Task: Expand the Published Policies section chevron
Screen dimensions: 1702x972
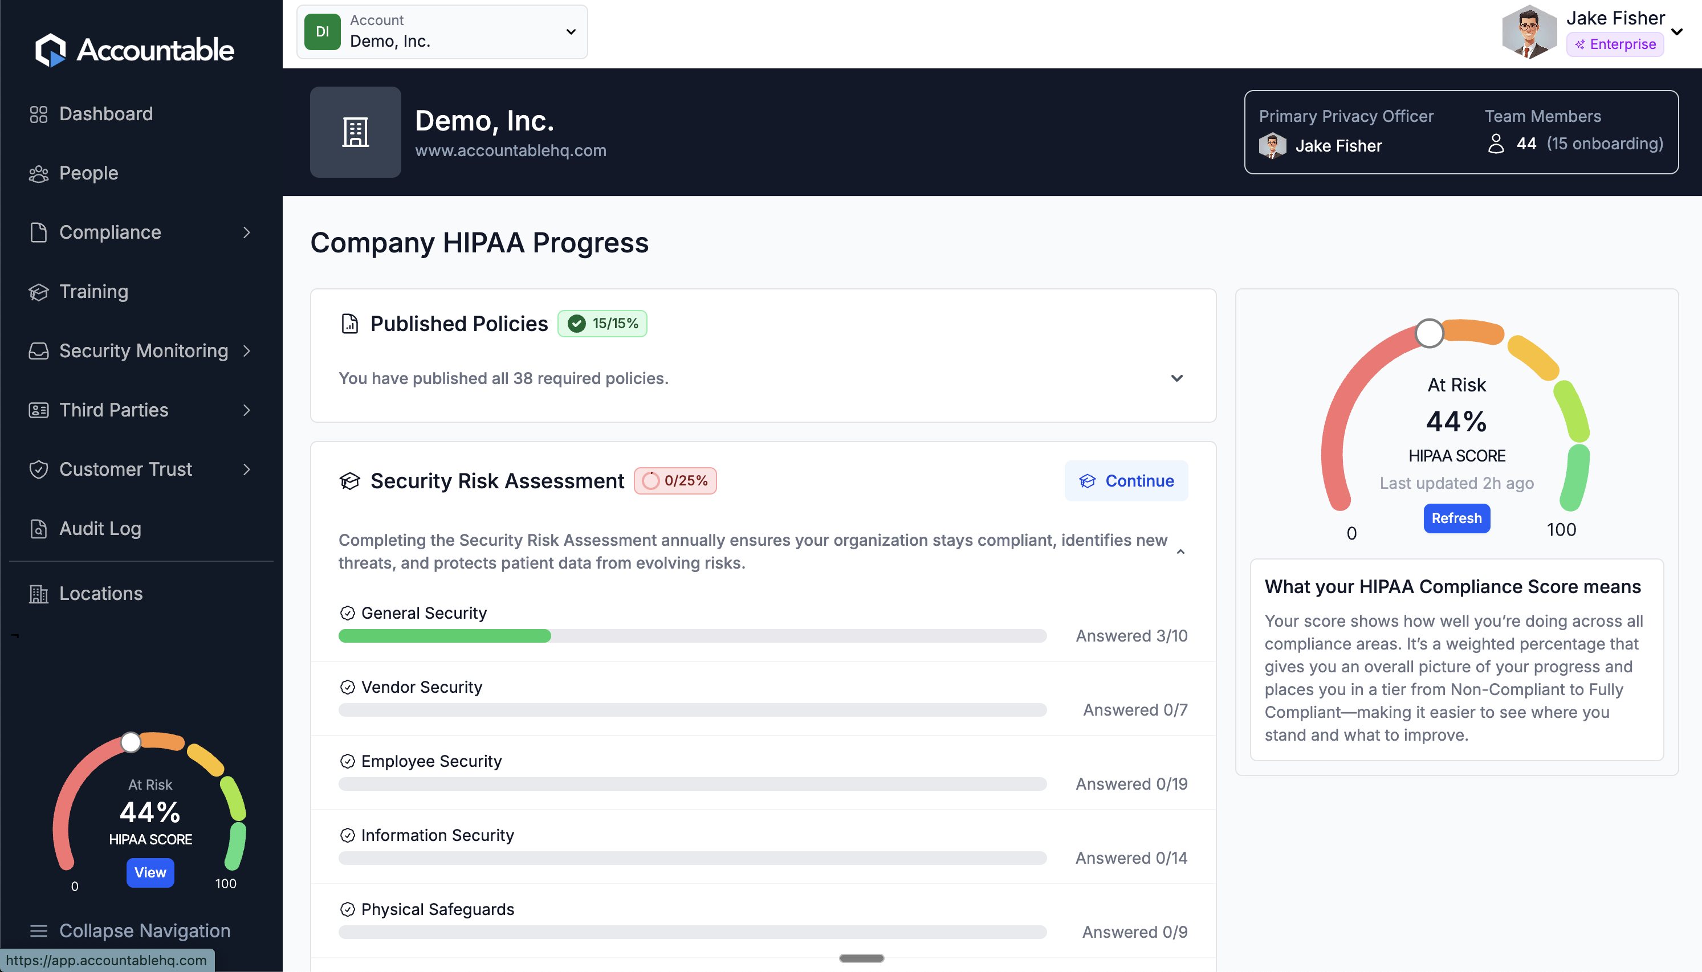Action: click(x=1176, y=378)
